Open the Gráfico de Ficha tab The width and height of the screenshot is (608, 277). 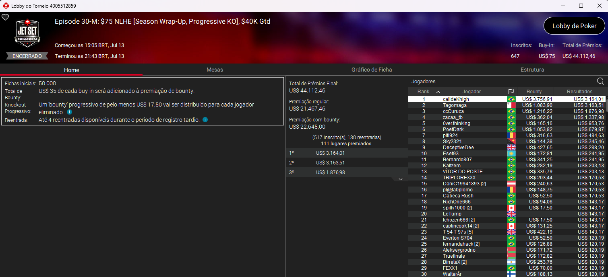(372, 70)
